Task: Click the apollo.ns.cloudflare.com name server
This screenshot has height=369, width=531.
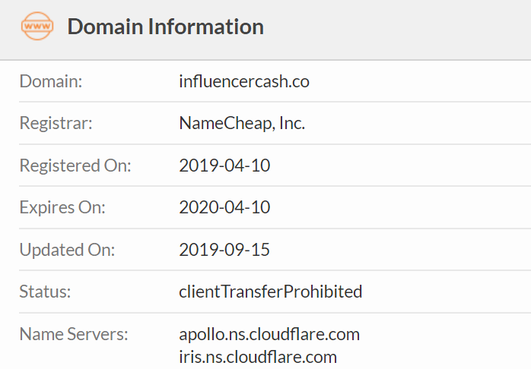Action: (269, 334)
